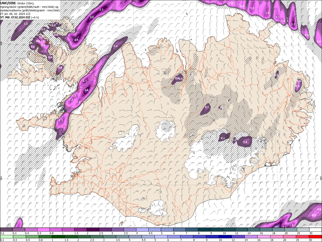Pick the dark mauve 0.2 swatch in upper legend
Screen dimensions: 322x242
click(6, 230)
